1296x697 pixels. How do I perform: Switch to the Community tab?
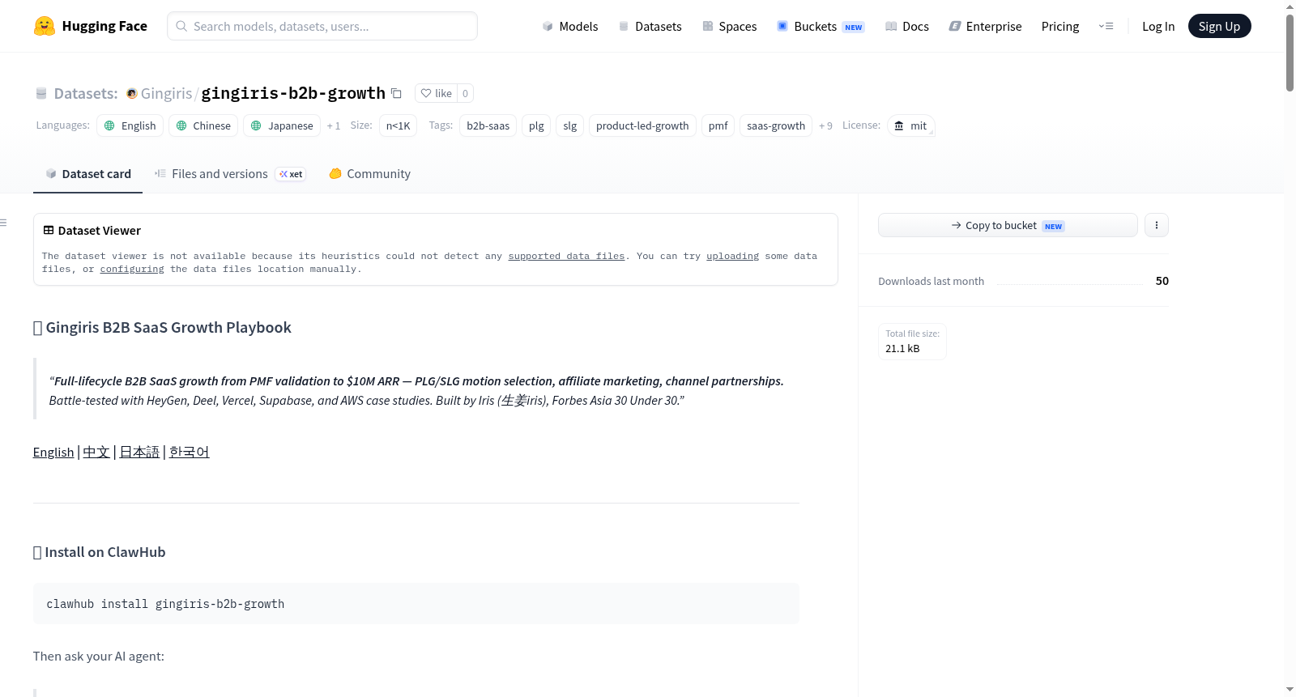pyautogui.click(x=369, y=173)
